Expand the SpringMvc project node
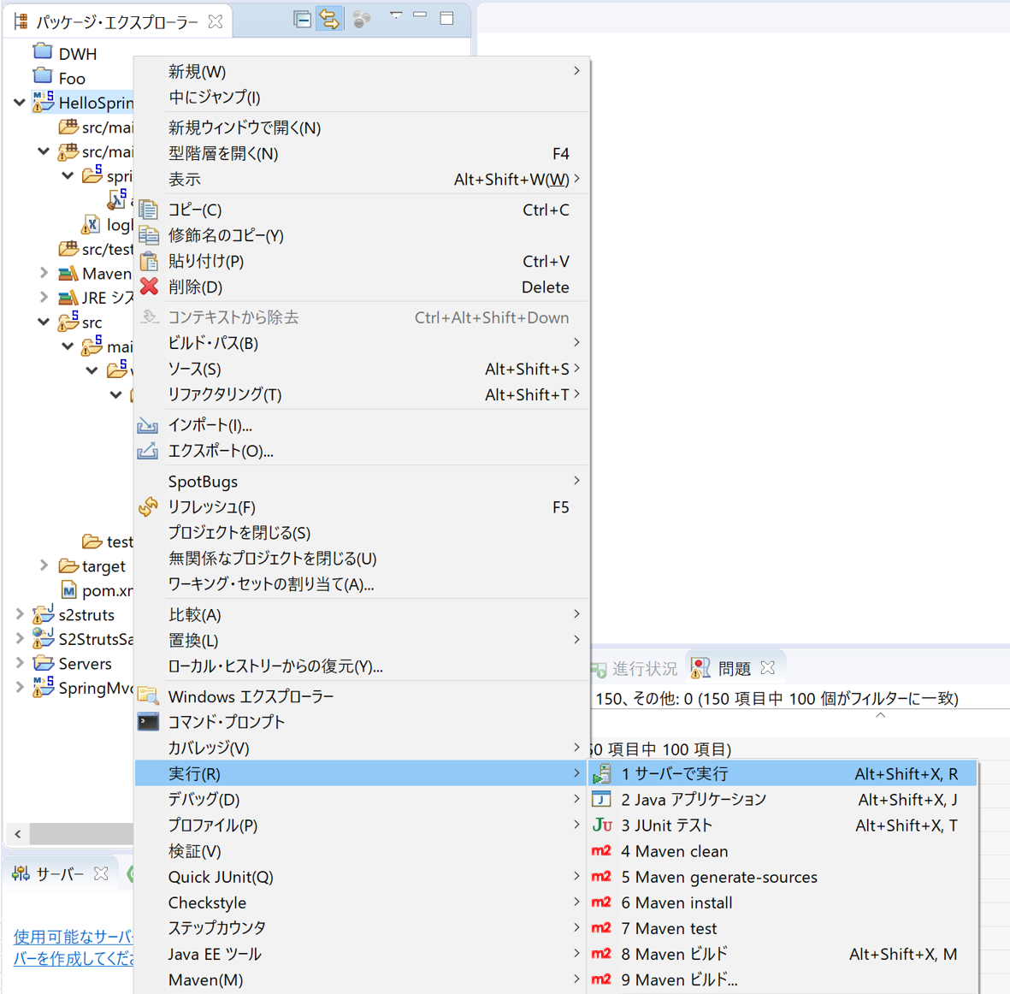 [20, 688]
